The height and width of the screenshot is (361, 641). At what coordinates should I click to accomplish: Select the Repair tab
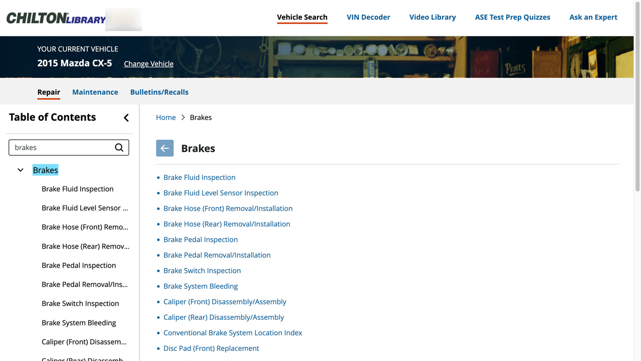[x=49, y=92]
